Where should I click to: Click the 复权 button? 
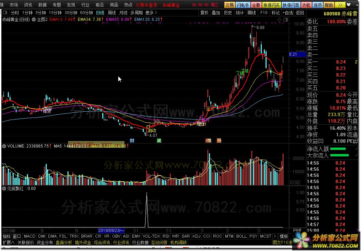click(204, 13)
